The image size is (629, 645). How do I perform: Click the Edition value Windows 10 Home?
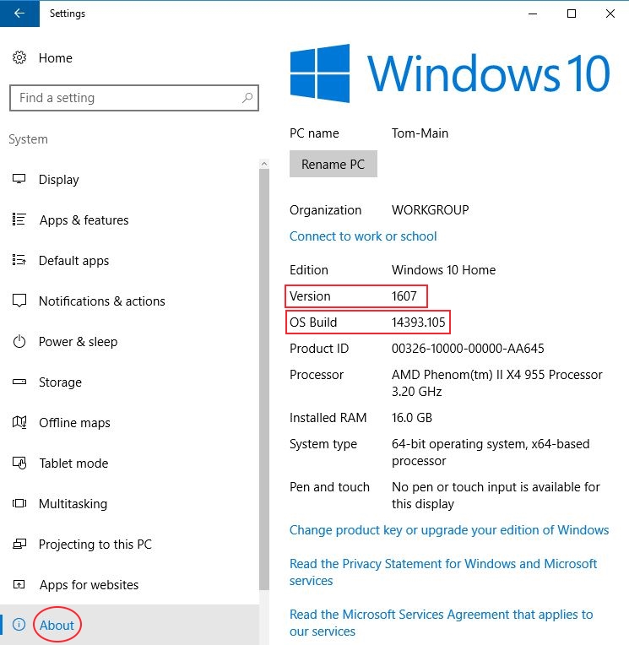coord(443,270)
